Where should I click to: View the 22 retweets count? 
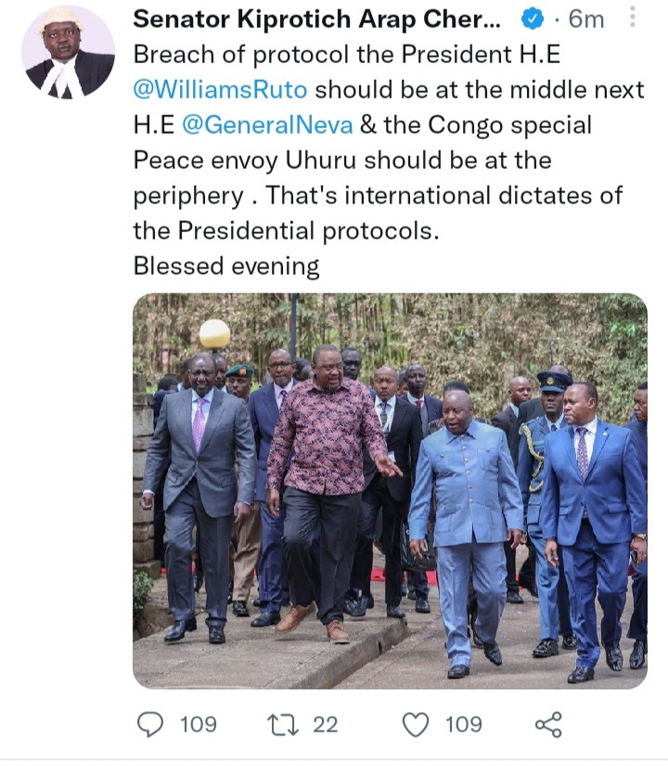(x=326, y=724)
